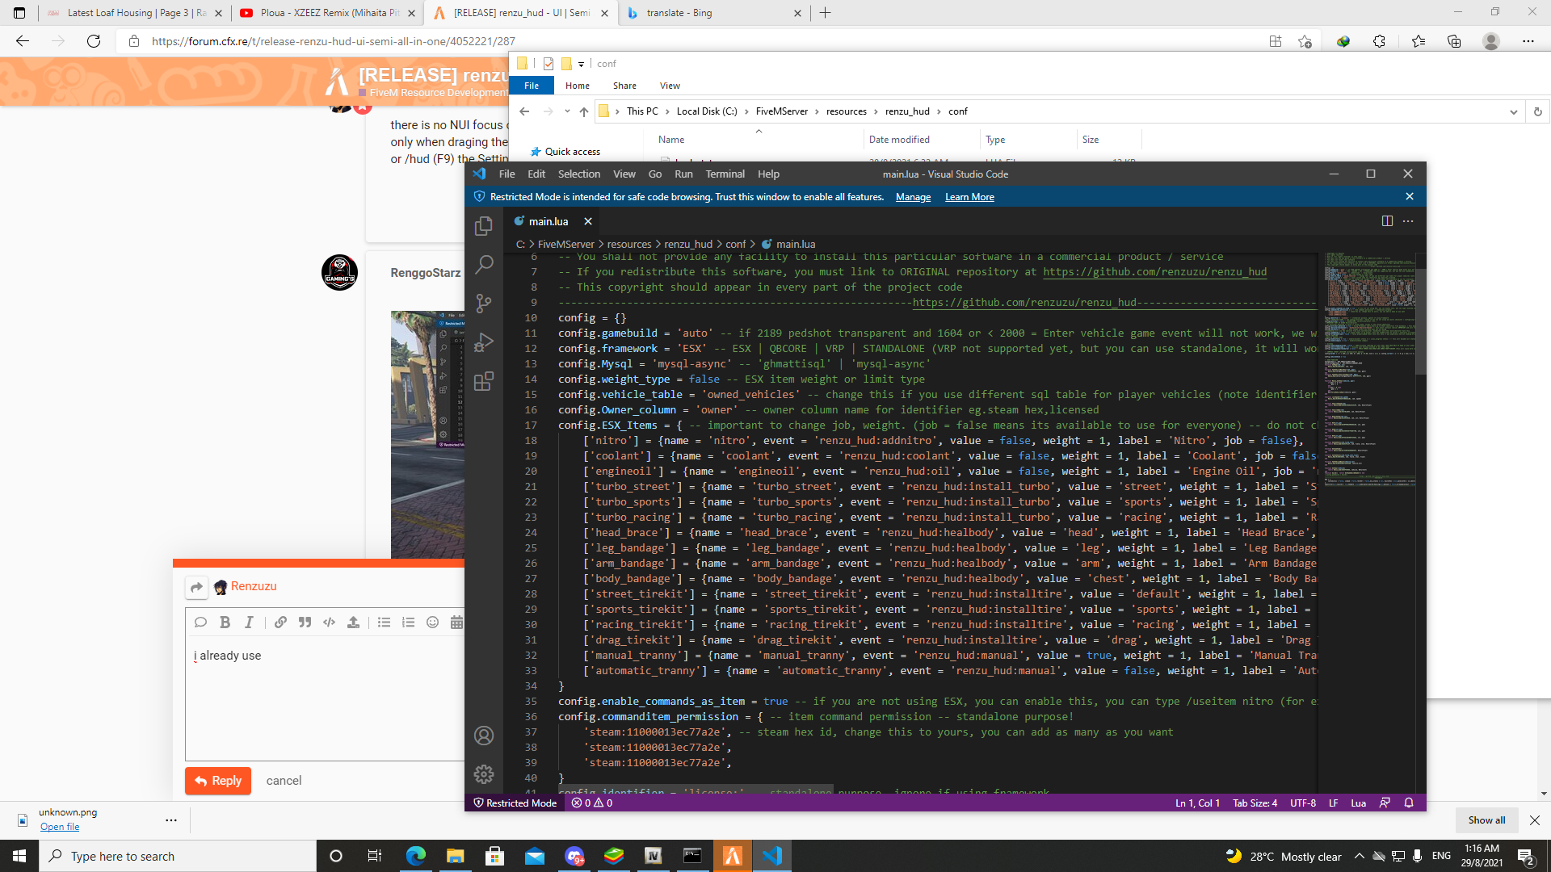The image size is (1551, 872).
Task: Change Tab Size: 4 indentation setting
Action: 1255,803
